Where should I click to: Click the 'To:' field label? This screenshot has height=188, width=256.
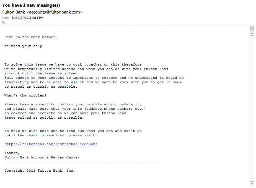pyautogui.click(x=4, y=22)
